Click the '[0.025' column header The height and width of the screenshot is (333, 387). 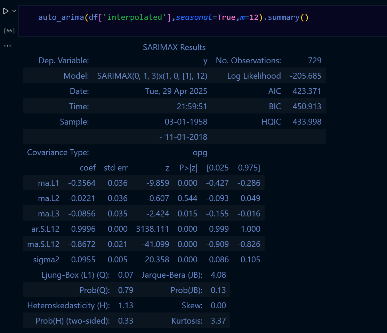pyautogui.click(x=218, y=168)
